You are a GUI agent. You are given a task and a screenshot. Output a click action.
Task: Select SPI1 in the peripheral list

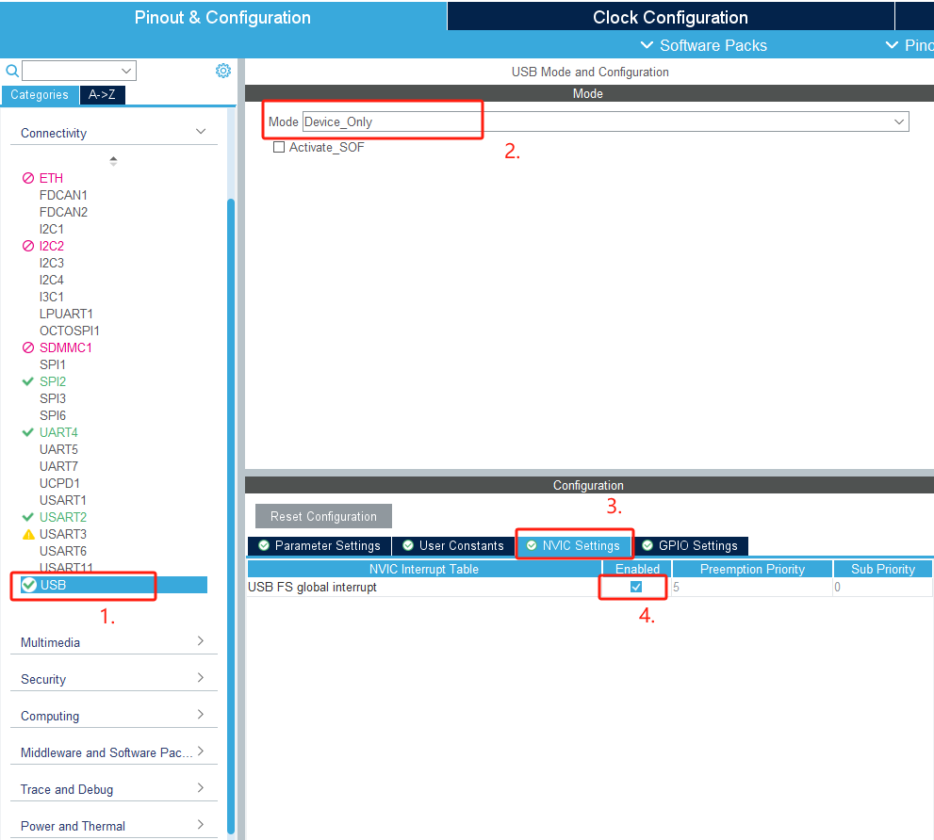pos(53,364)
